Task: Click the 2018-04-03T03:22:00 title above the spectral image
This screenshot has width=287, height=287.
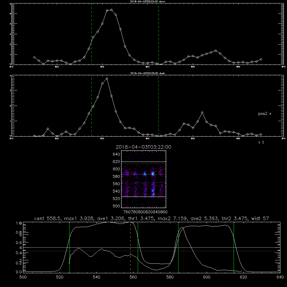Action: (x=143, y=147)
